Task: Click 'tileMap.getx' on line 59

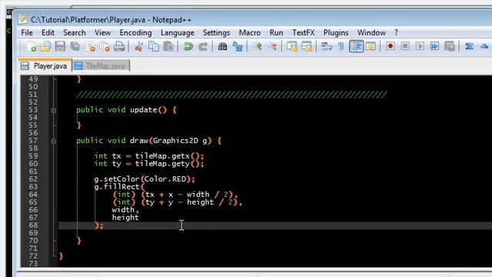Action: point(162,156)
